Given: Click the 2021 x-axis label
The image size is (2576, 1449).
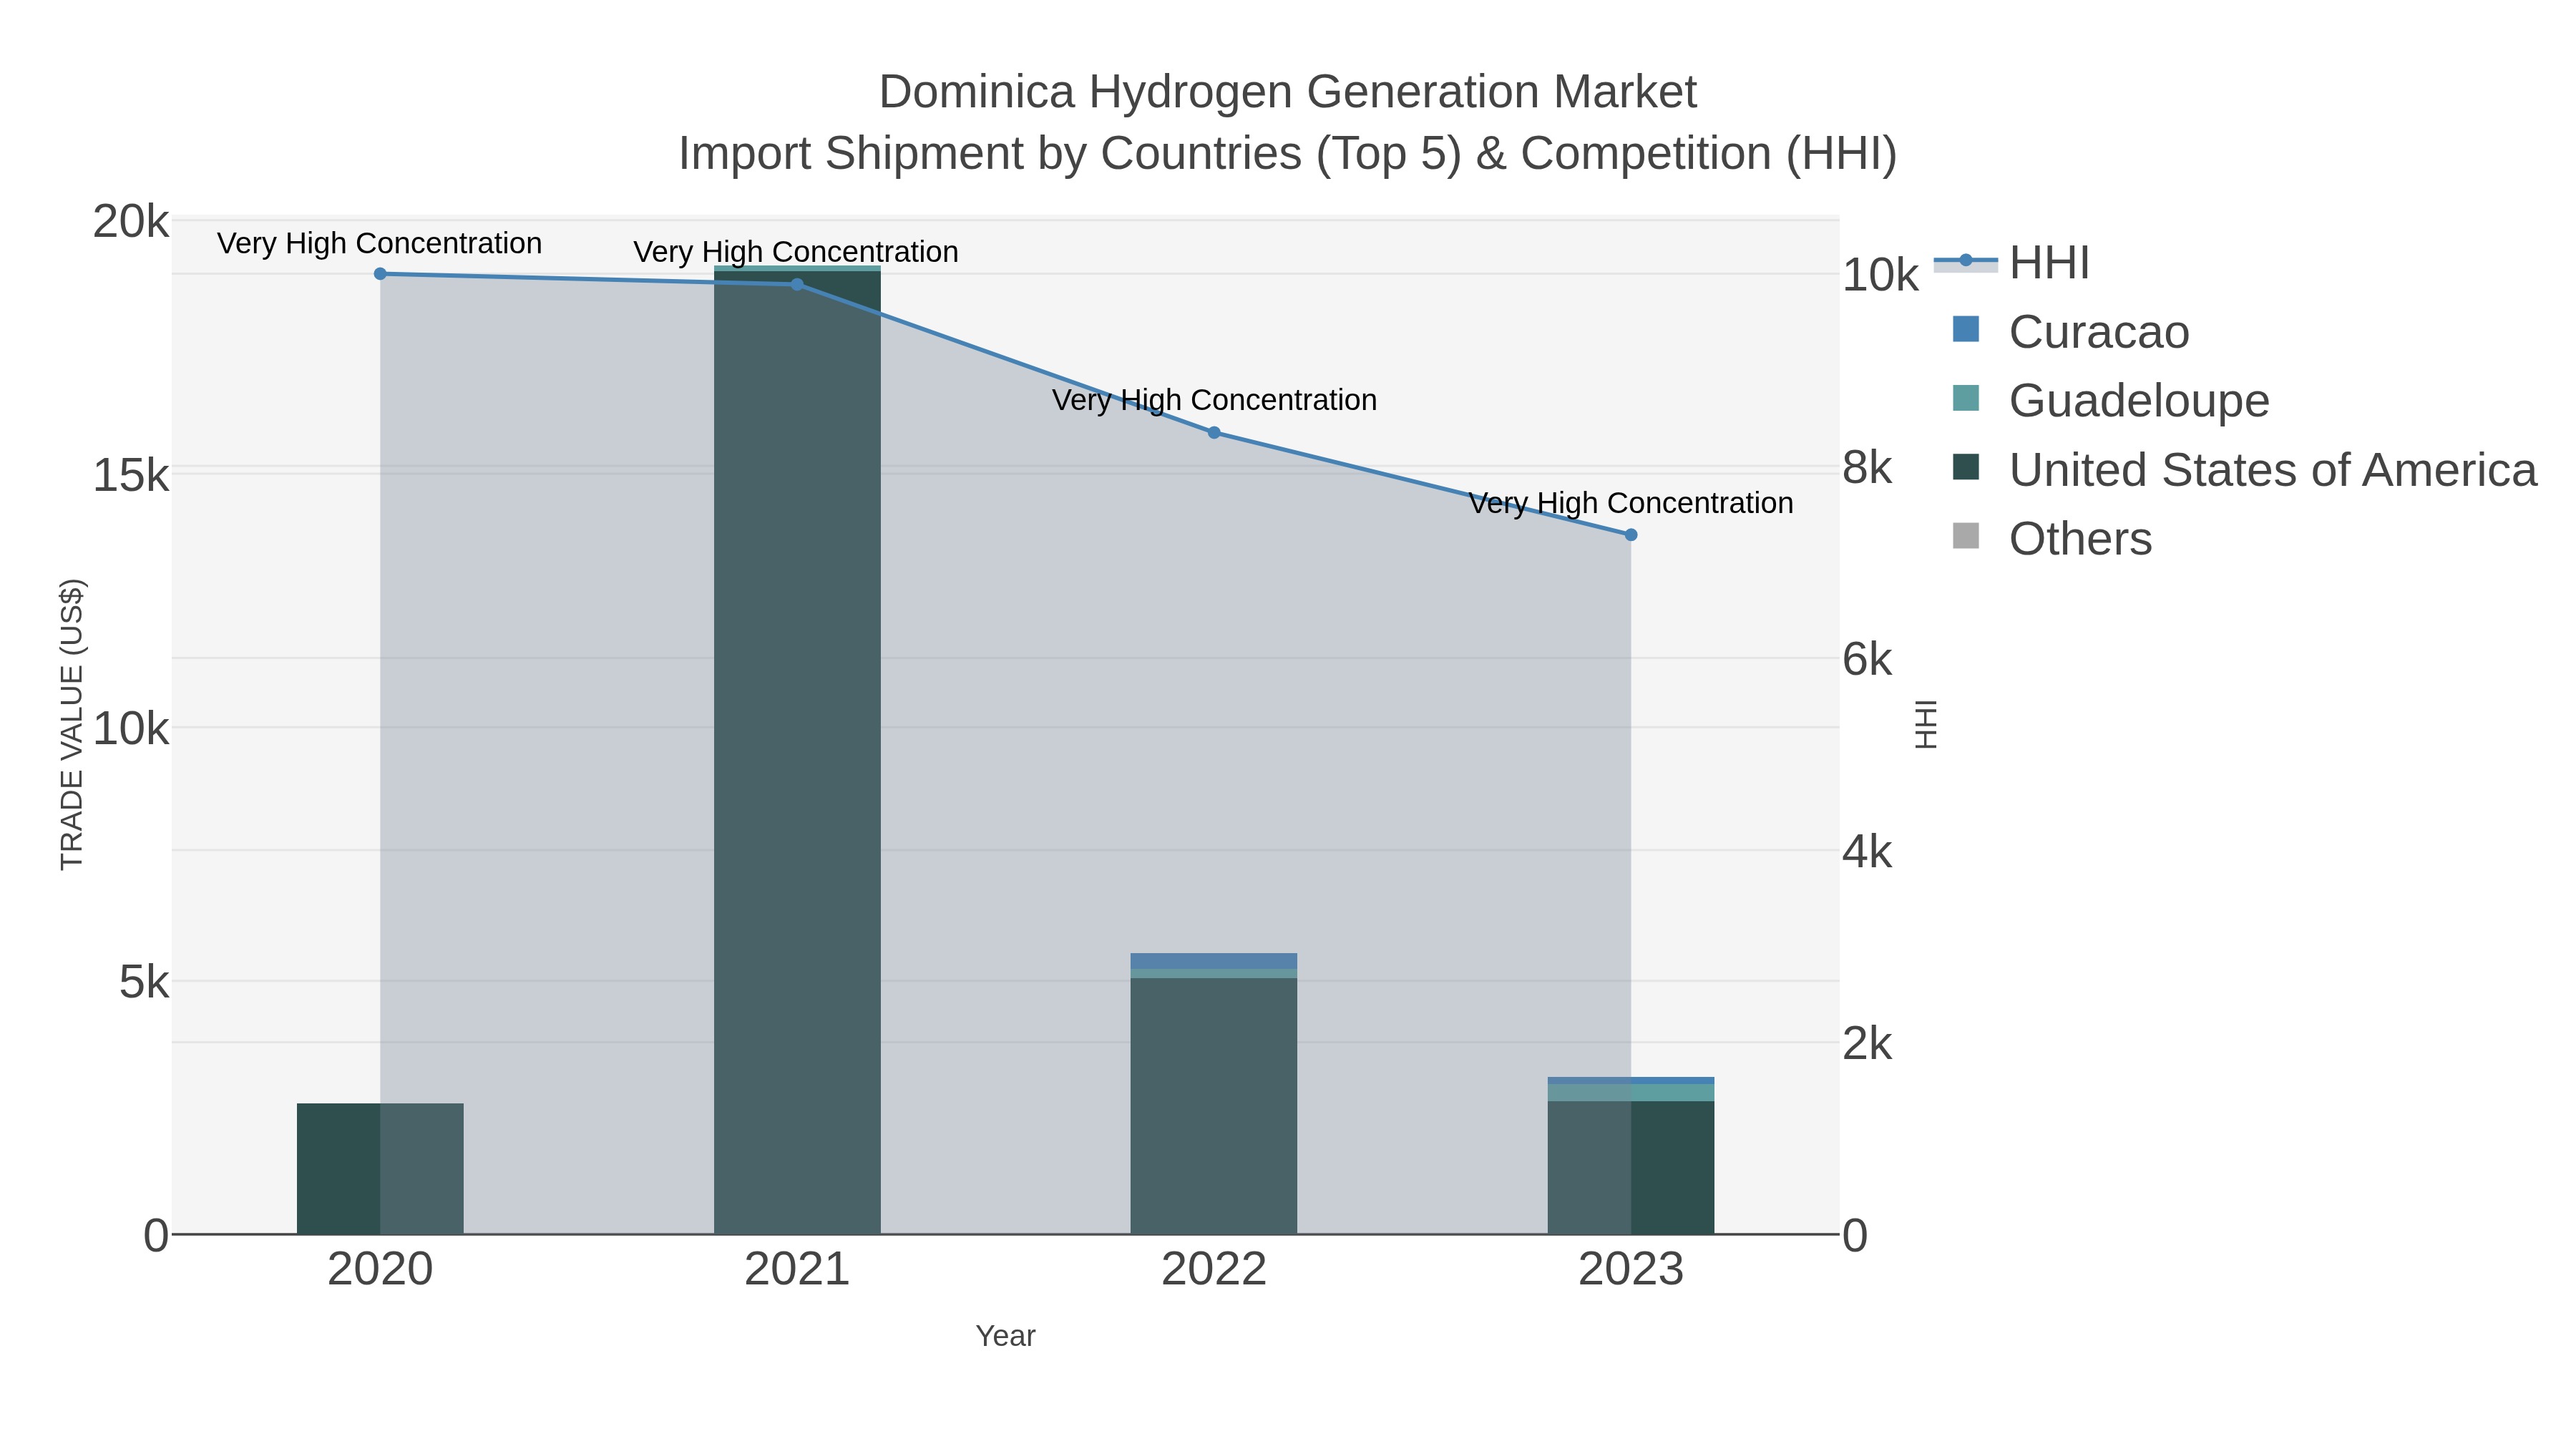Looking at the screenshot, I should pos(797,1270).
